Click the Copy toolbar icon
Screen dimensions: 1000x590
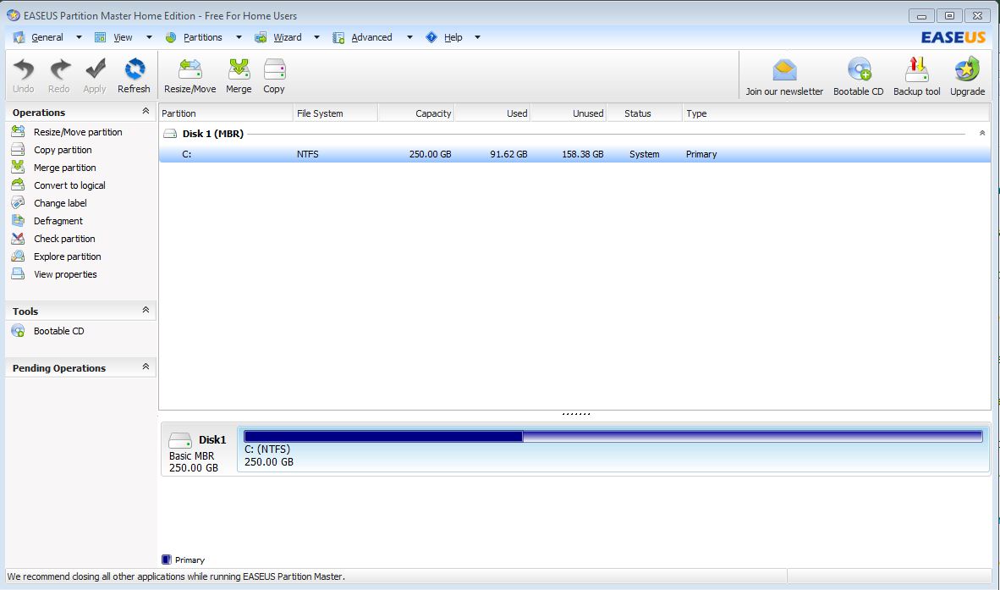point(274,69)
